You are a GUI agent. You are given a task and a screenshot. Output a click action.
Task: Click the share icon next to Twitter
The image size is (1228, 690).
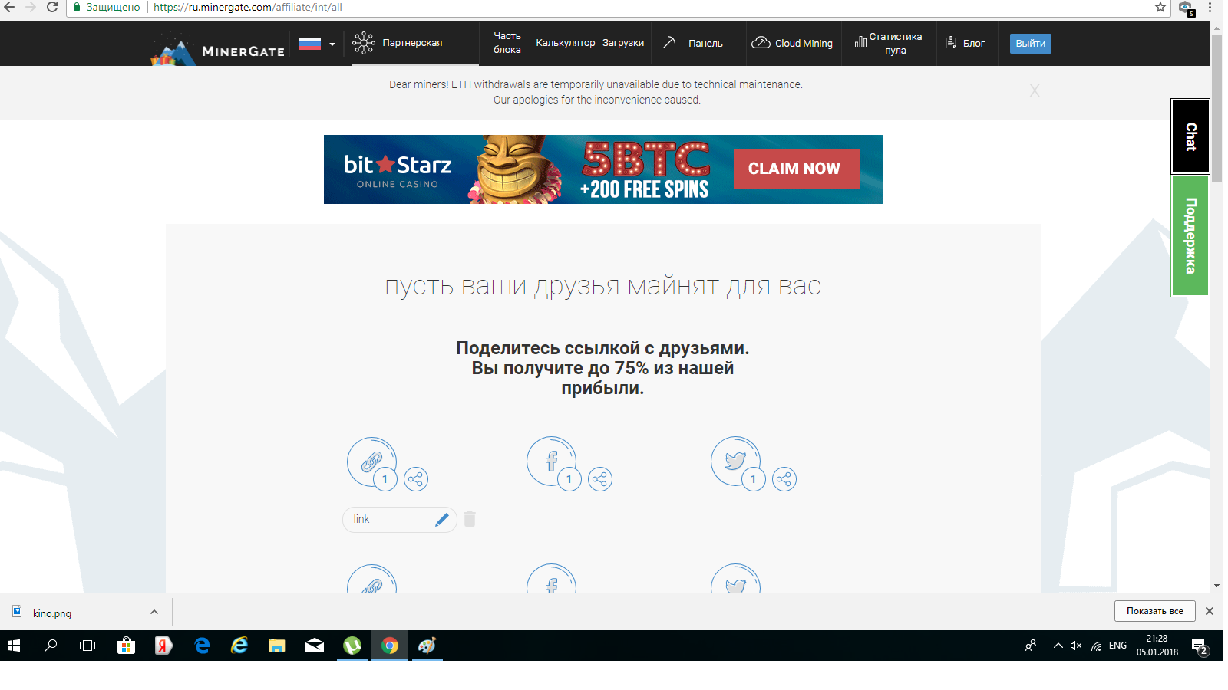click(784, 479)
